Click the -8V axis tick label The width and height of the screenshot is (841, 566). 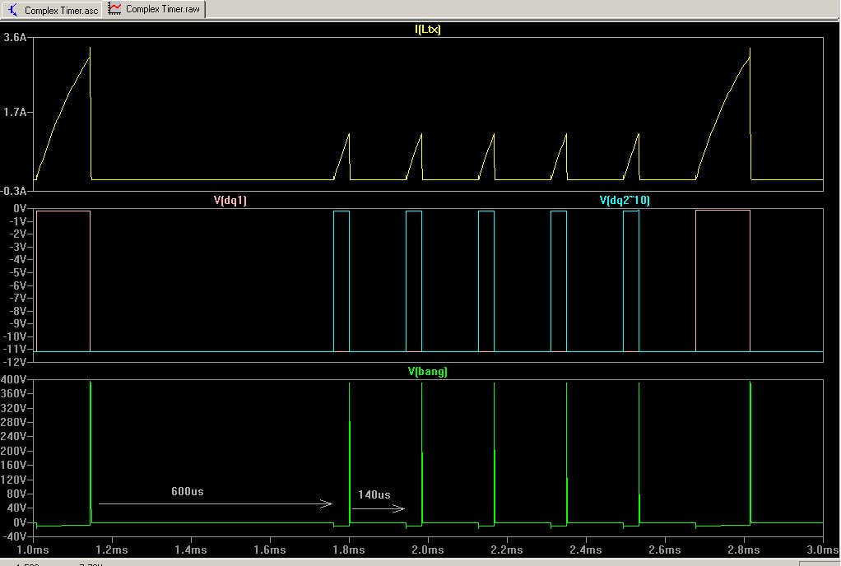18,311
